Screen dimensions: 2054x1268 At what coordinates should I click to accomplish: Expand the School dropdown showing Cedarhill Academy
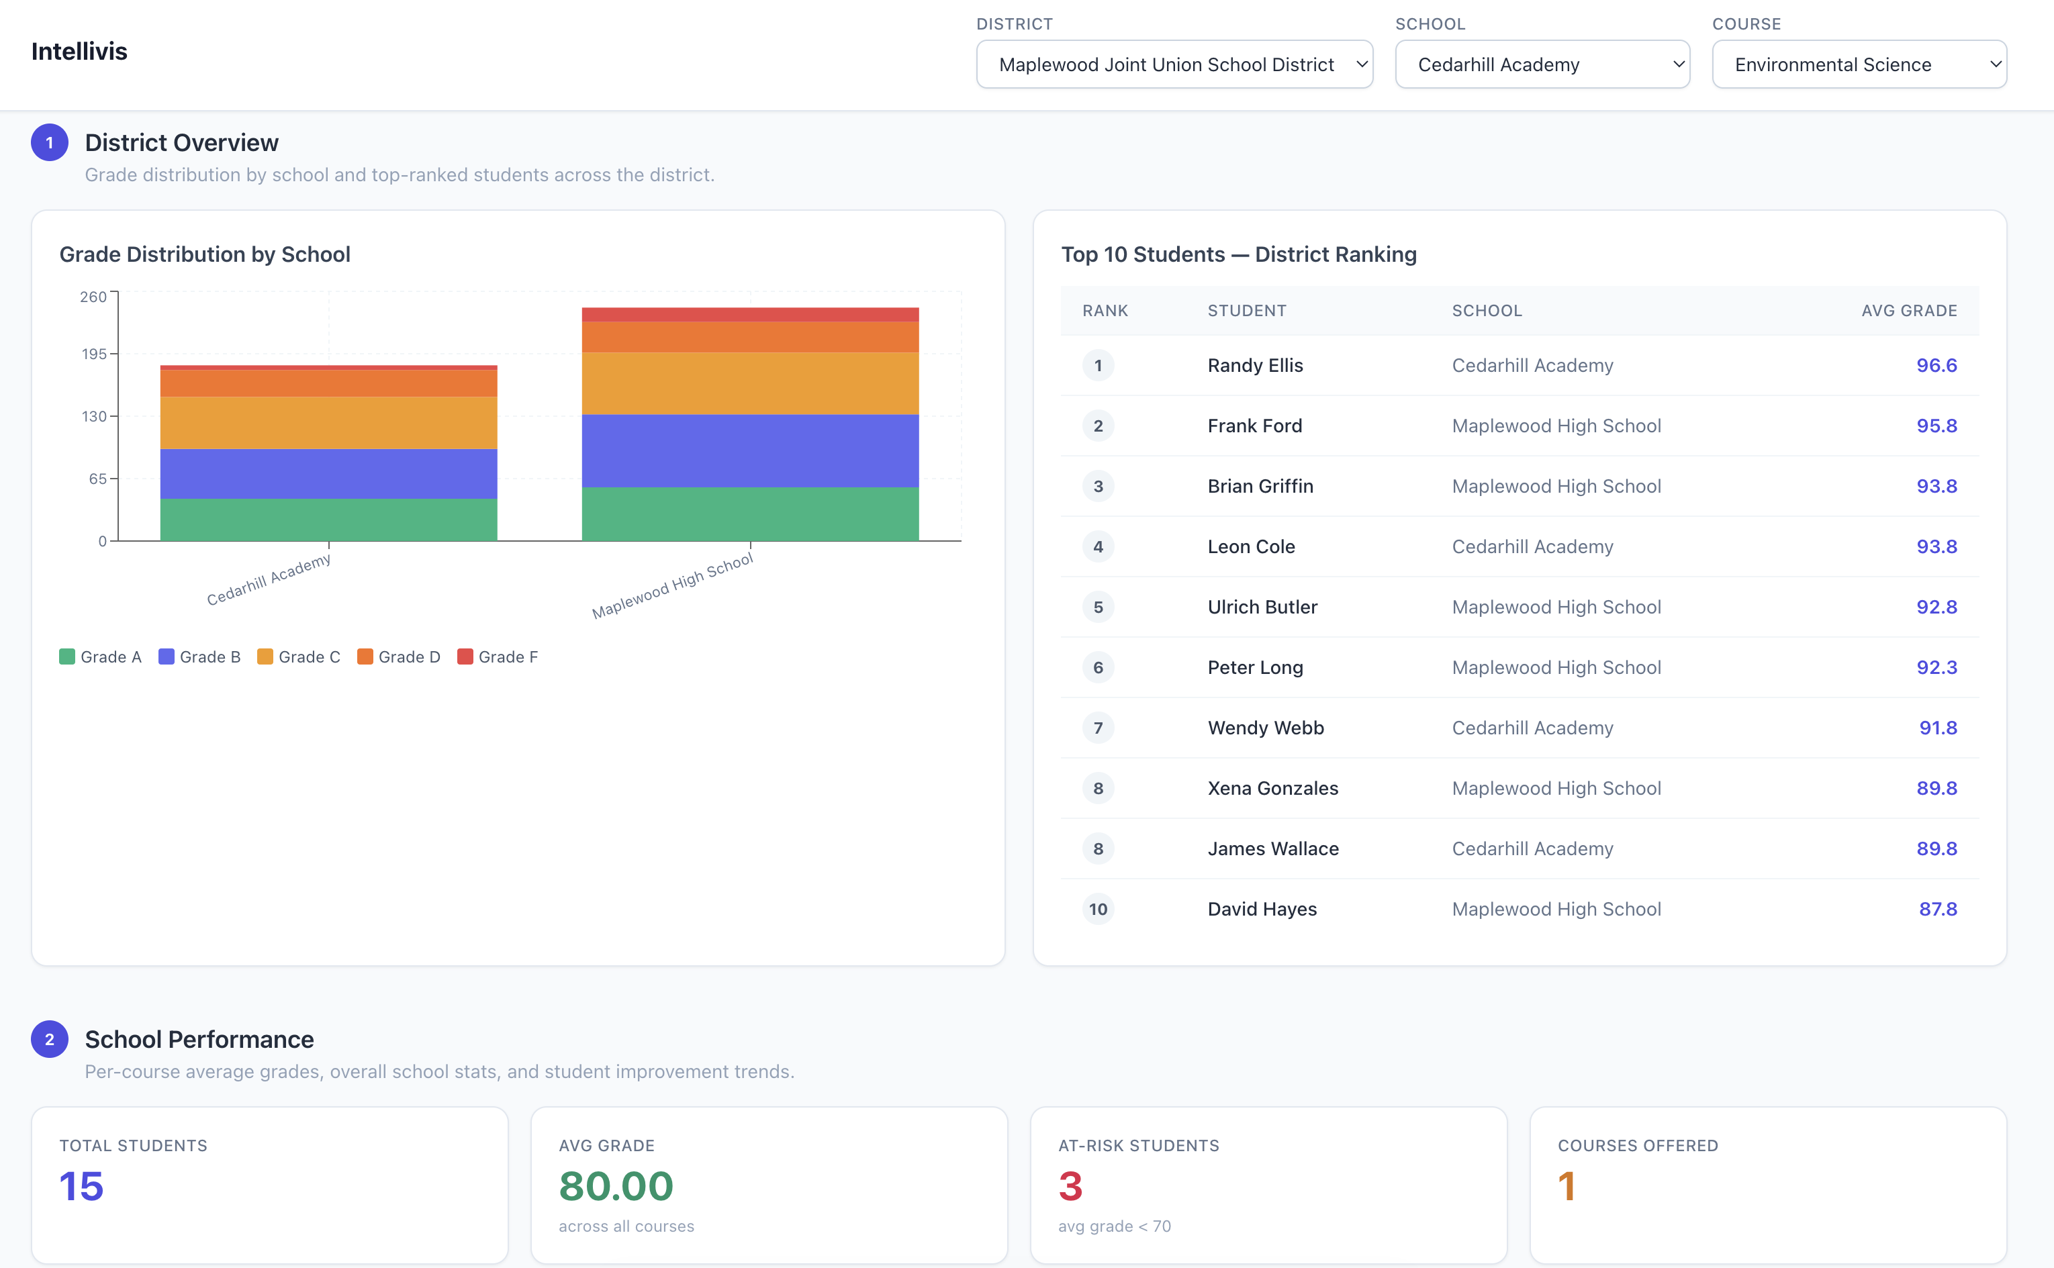click(1542, 64)
